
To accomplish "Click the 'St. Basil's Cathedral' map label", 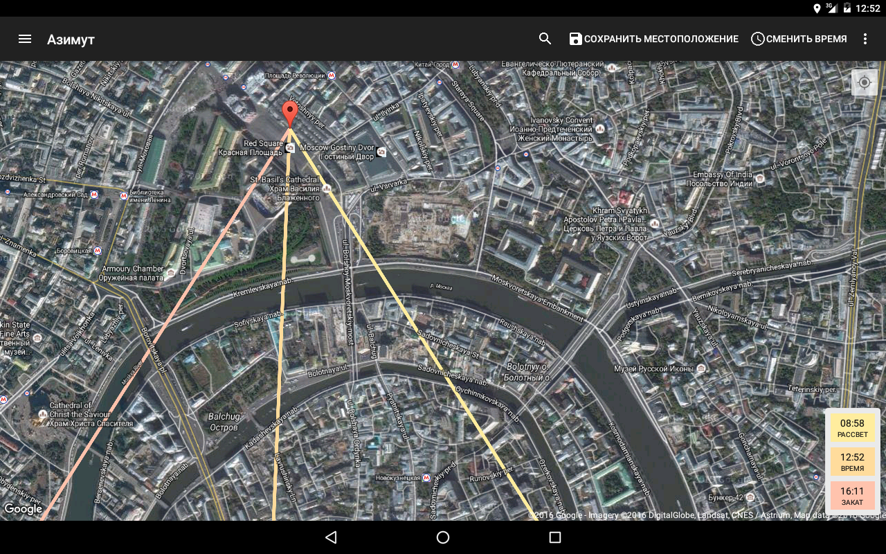I will (284, 180).
